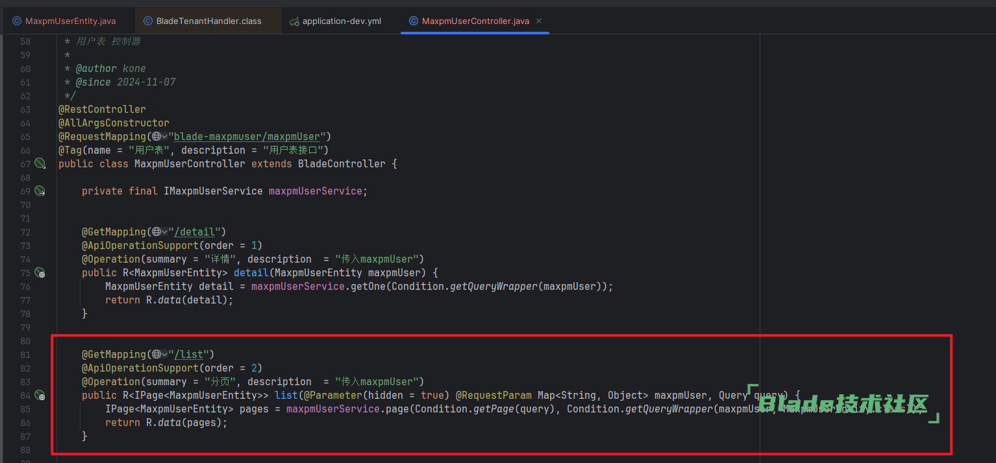Click the @Operation annotation with summary "详情"

coord(253,259)
